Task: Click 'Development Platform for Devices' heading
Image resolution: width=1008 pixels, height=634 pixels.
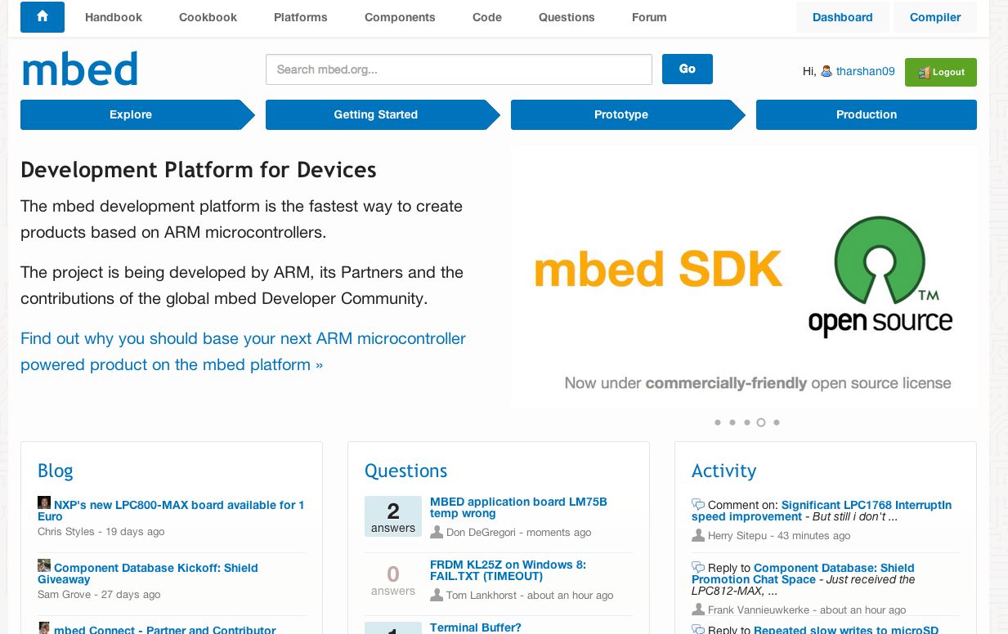Action: click(x=199, y=170)
